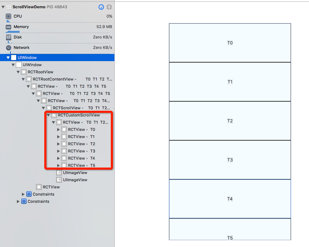Select the T3 view in canvas
Screen dimensions: 309x247
230,160
